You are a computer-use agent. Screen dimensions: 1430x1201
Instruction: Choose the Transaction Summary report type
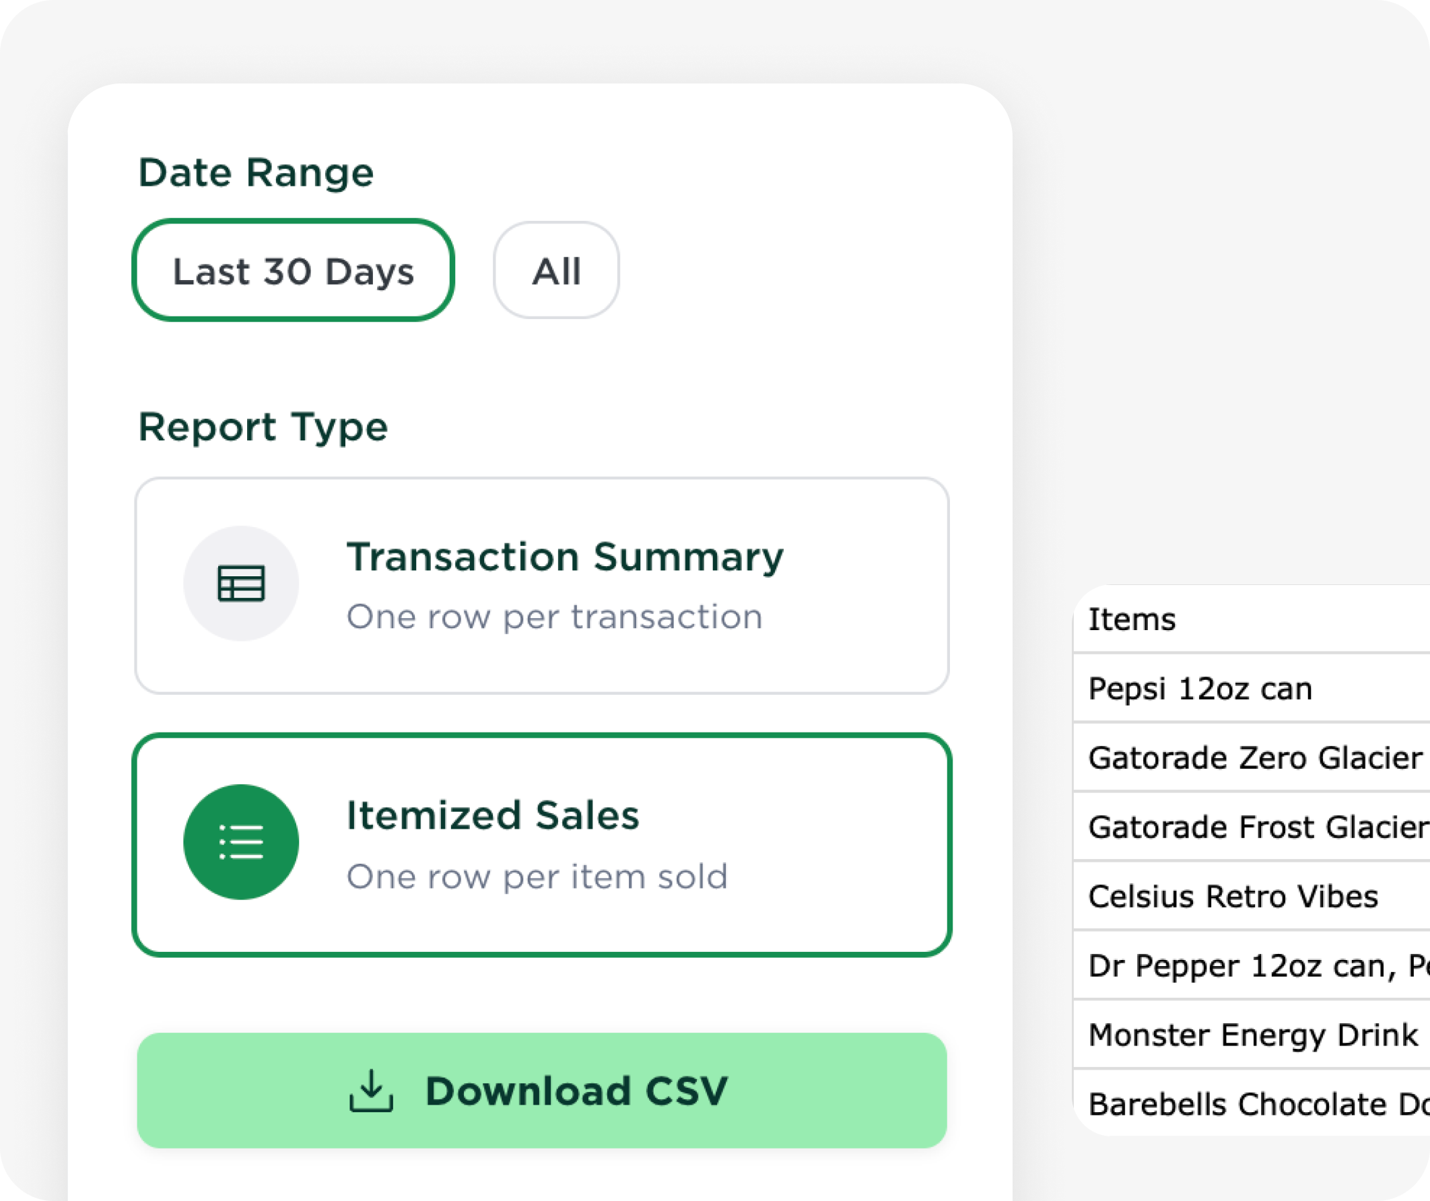pyautogui.click(x=541, y=586)
